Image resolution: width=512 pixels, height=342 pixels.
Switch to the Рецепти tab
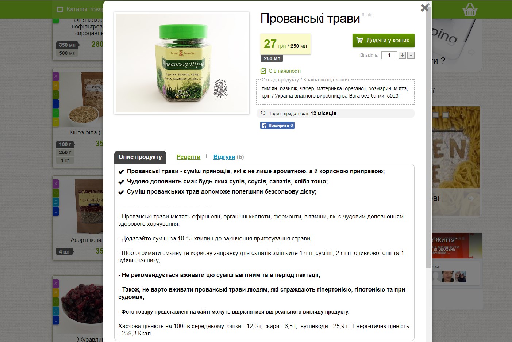pos(188,157)
